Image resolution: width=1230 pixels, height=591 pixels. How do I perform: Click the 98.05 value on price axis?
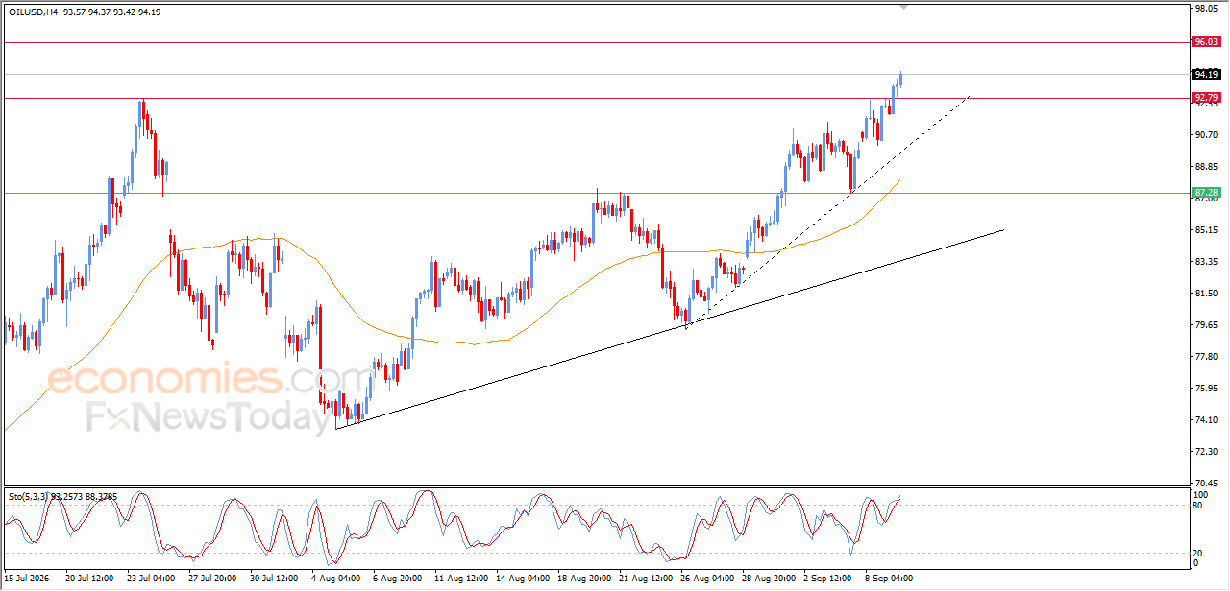pyautogui.click(x=1206, y=9)
